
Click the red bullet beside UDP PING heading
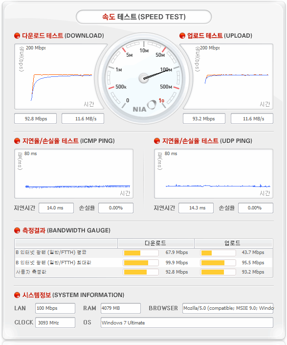(x=156, y=141)
